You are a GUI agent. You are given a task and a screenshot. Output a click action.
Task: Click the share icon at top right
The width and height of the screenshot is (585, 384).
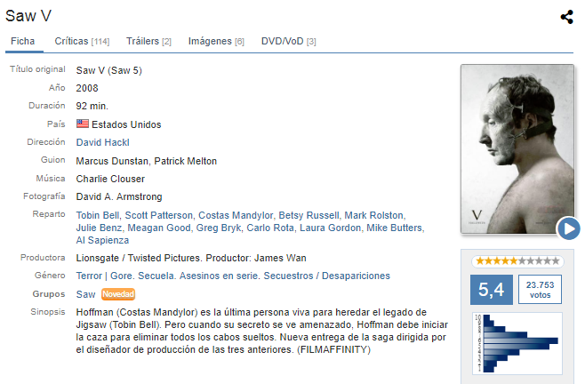[x=566, y=17]
